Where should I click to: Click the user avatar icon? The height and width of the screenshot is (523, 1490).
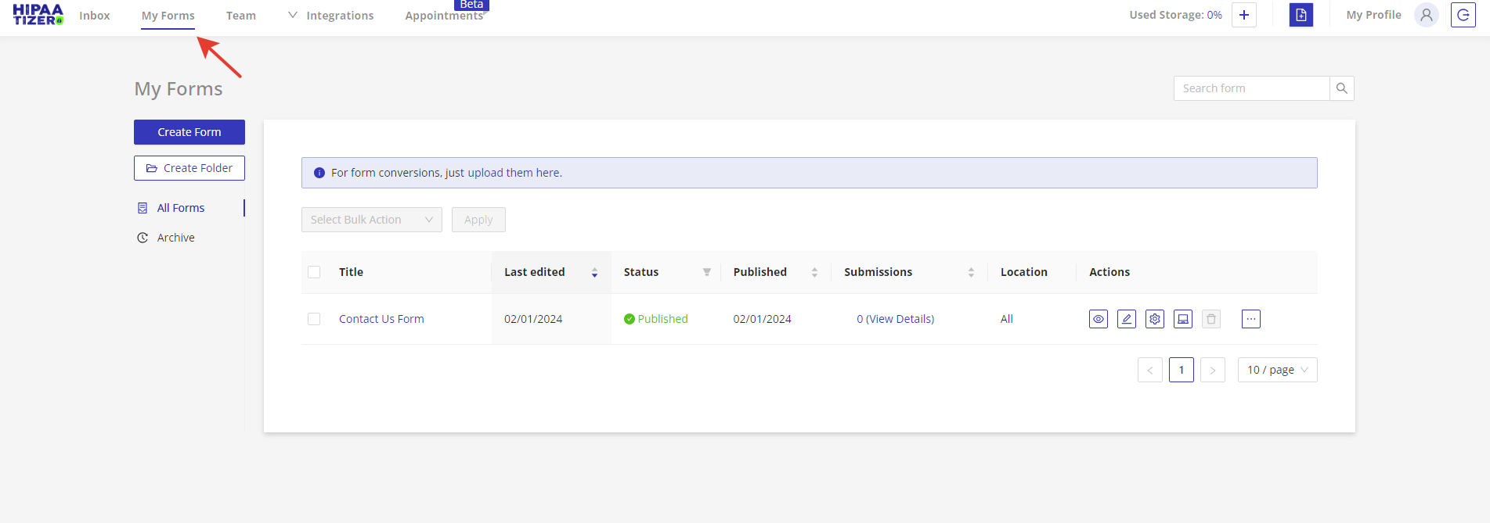coord(1426,15)
